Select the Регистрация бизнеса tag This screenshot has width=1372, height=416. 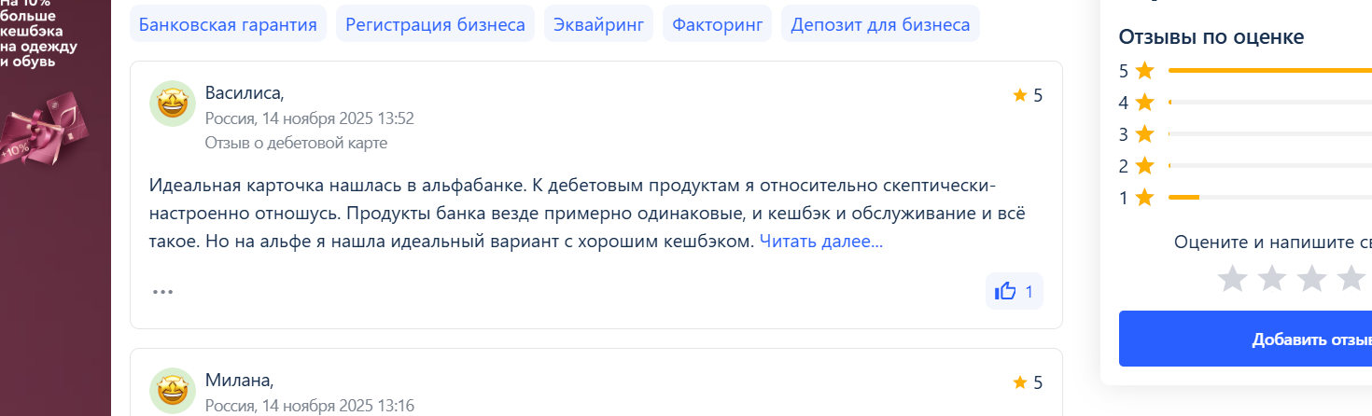[435, 24]
